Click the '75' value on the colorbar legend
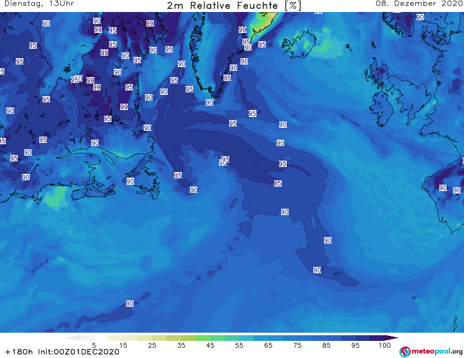The height and width of the screenshot is (358, 464). click(298, 345)
